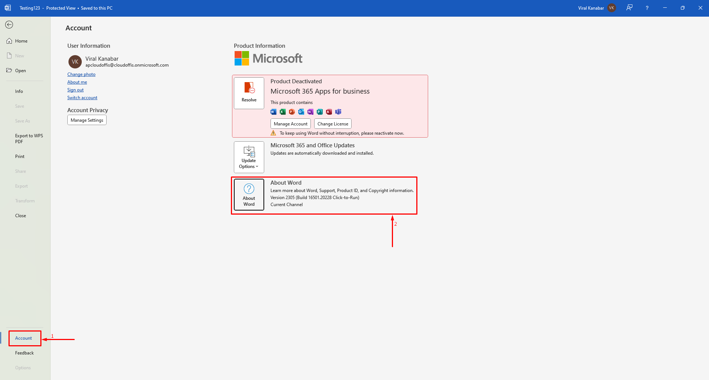Click the About Word button
Viewport: 709px width, 380px height.
click(x=249, y=195)
